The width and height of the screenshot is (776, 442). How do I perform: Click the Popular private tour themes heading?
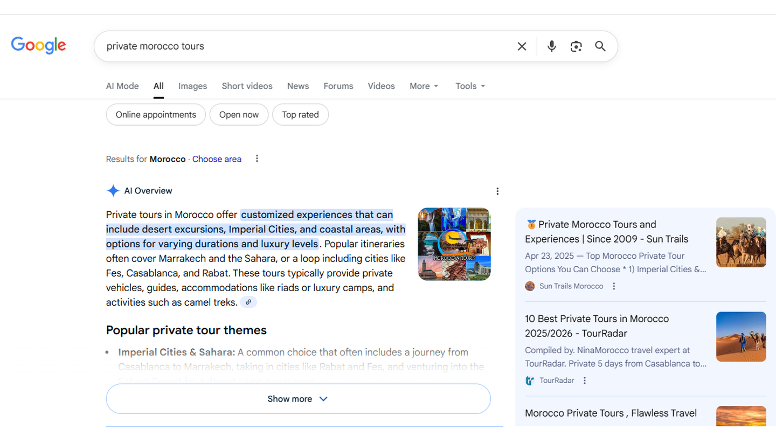click(186, 330)
